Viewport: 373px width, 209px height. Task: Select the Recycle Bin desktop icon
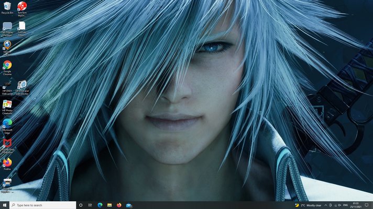(x=7, y=8)
